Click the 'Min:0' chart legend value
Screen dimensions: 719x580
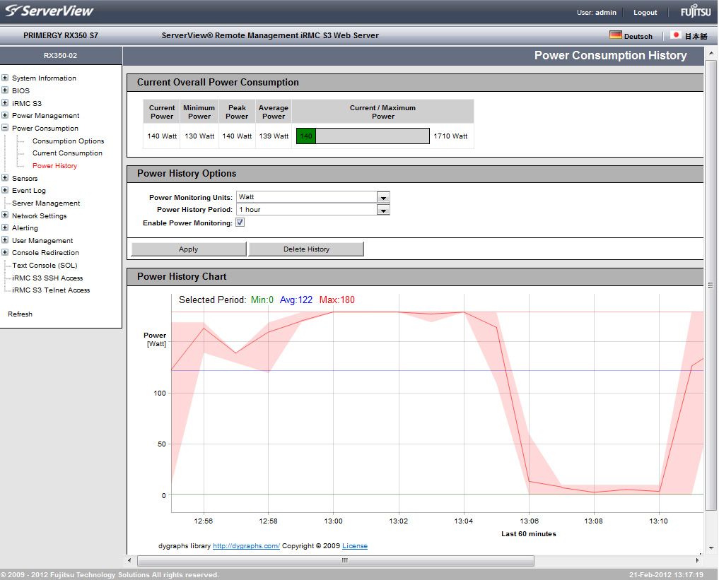pyautogui.click(x=262, y=300)
